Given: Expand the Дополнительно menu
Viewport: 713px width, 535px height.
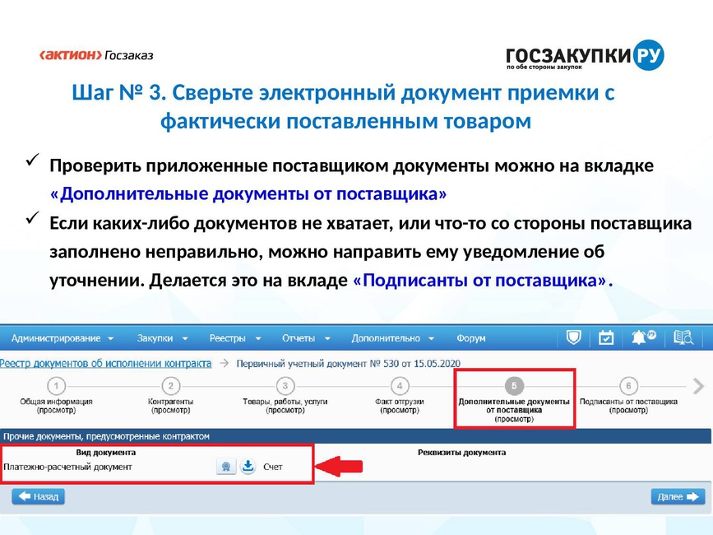Looking at the screenshot, I should point(393,338).
